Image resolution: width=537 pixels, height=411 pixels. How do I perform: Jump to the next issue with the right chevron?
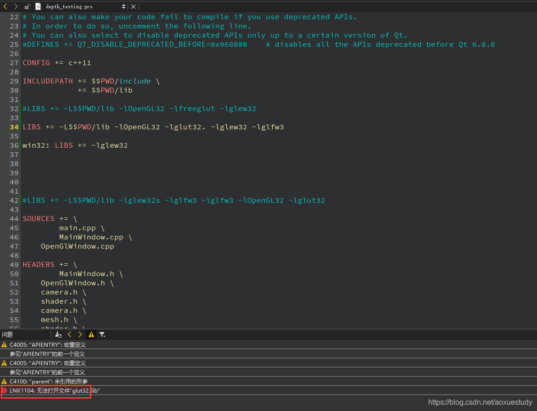pyautogui.click(x=80, y=334)
